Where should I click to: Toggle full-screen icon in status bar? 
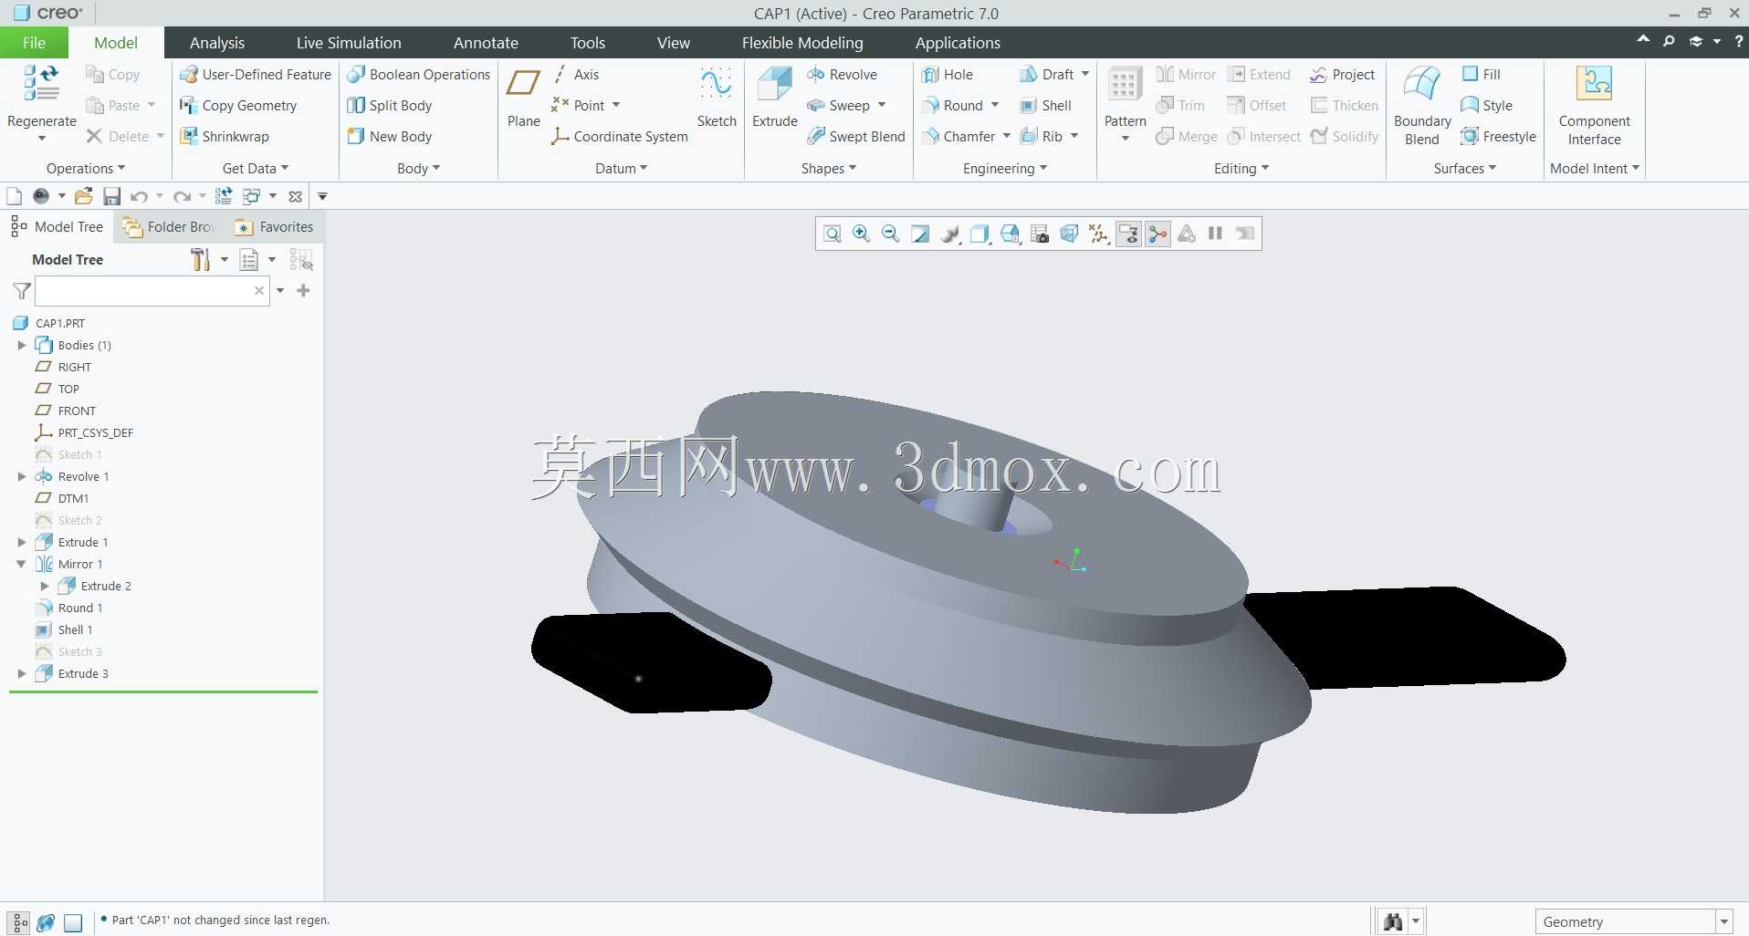click(x=73, y=922)
